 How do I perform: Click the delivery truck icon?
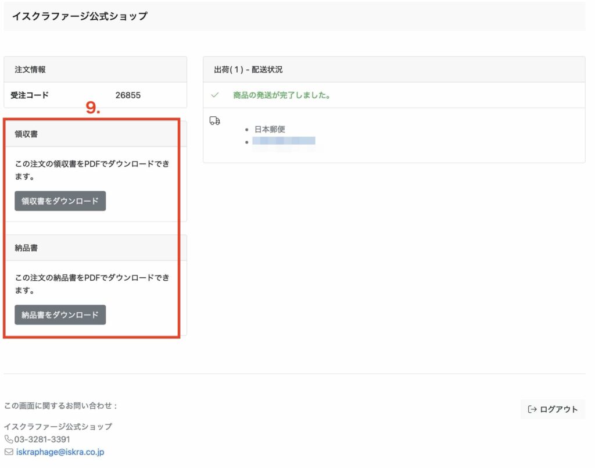coord(215,121)
